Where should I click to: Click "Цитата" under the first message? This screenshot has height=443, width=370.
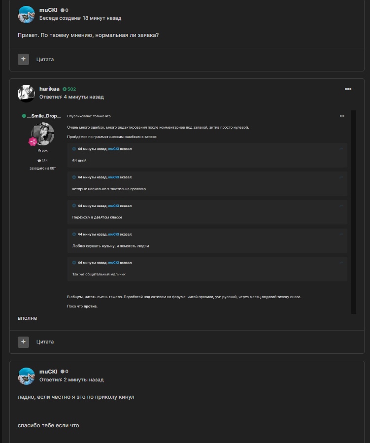[x=45, y=60]
